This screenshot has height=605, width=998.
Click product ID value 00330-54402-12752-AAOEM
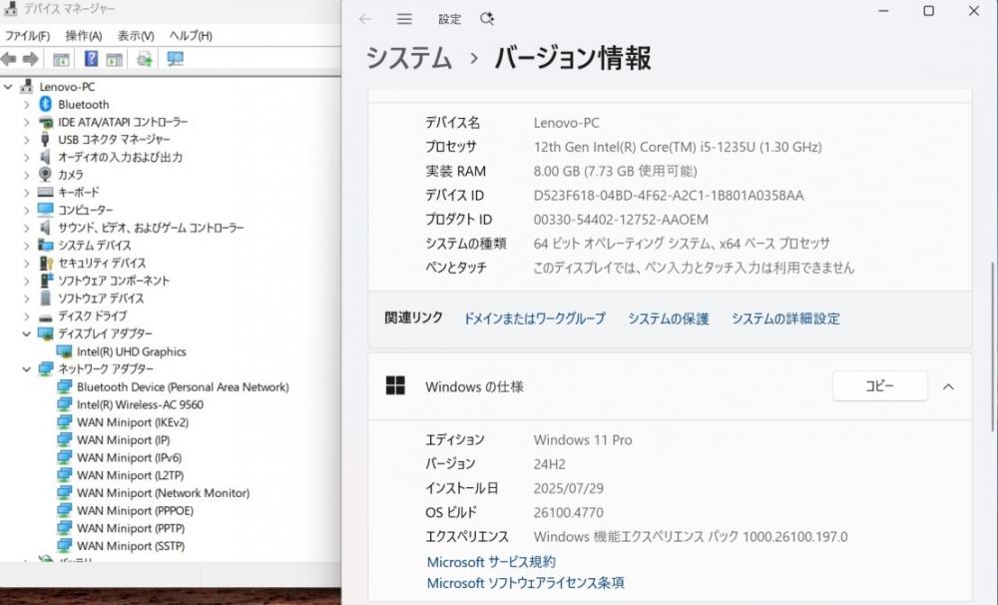click(x=621, y=220)
